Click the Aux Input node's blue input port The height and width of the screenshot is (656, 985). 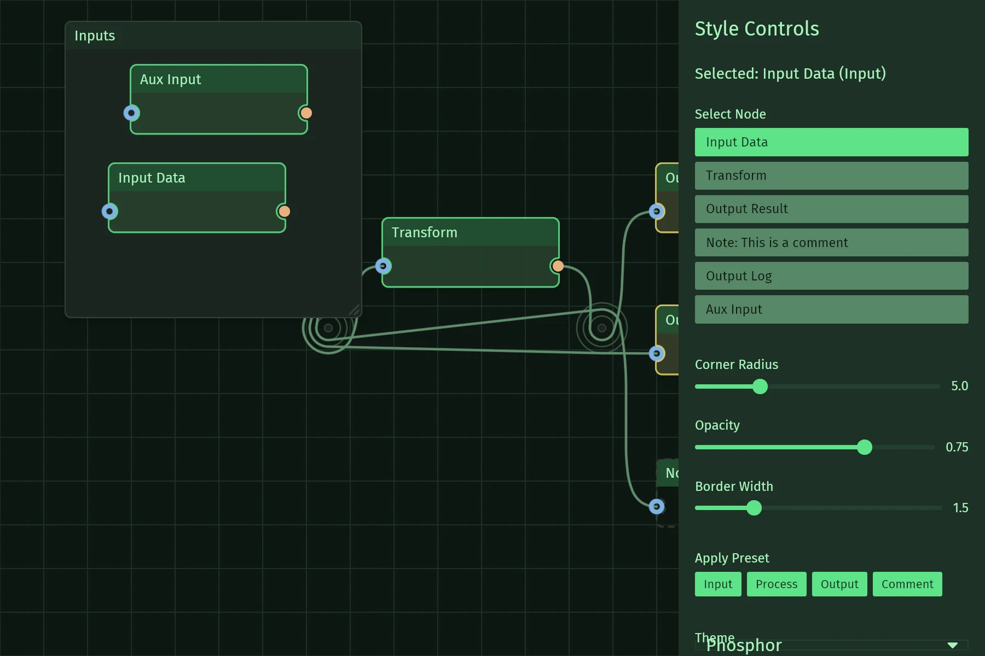pos(131,113)
